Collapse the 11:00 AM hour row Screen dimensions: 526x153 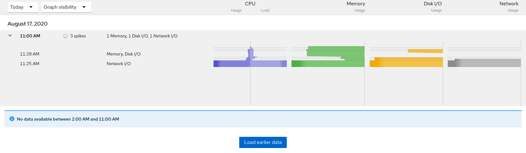(x=10, y=36)
